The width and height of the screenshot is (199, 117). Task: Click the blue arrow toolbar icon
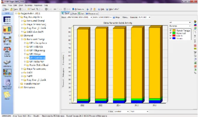point(87,9)
